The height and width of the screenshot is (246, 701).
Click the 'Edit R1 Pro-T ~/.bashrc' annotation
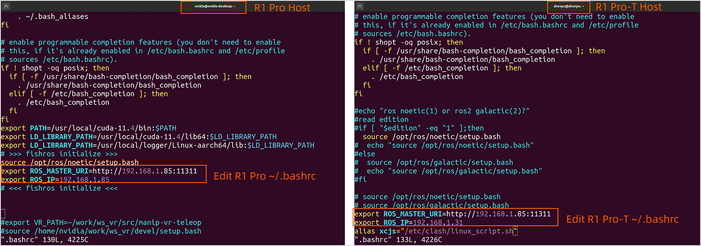click(x=622, y=219)
